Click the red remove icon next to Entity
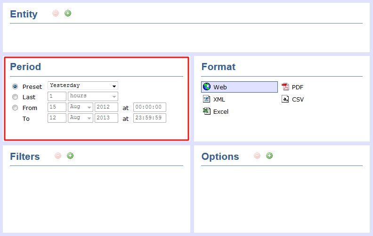This screenshot has width=373, height=236. tap(56, 14)
